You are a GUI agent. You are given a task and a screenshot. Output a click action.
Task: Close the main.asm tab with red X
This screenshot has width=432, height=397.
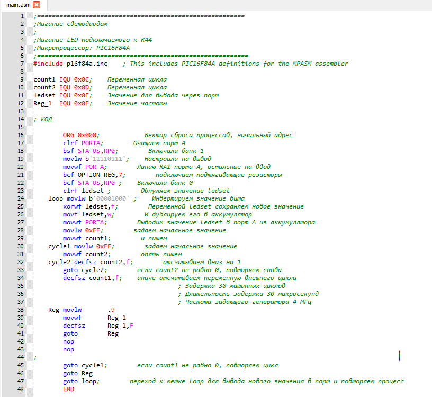pyautogui.click(x=36, y=5)
